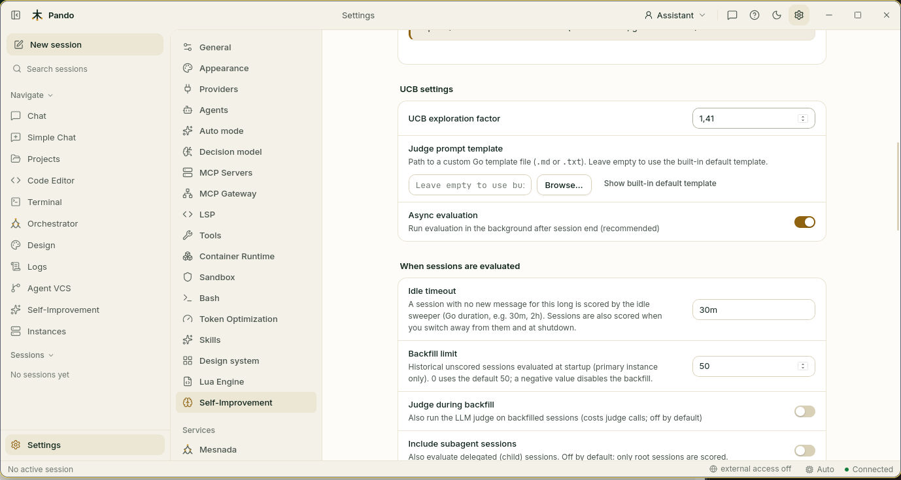
Task: Enable Include subagent sessions toggle
Action: [x=805, y=451]
